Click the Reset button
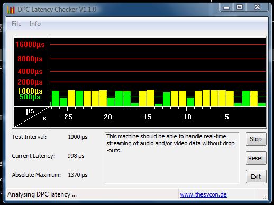 tap(256, 158)
